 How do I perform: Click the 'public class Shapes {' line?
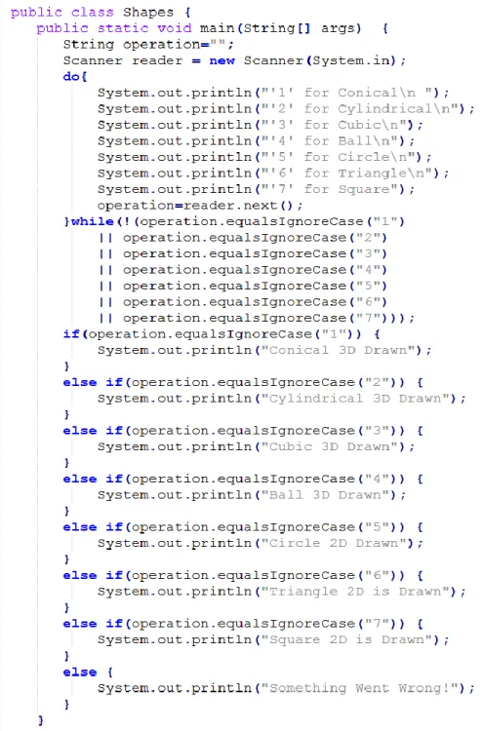[x=101, y=12]
